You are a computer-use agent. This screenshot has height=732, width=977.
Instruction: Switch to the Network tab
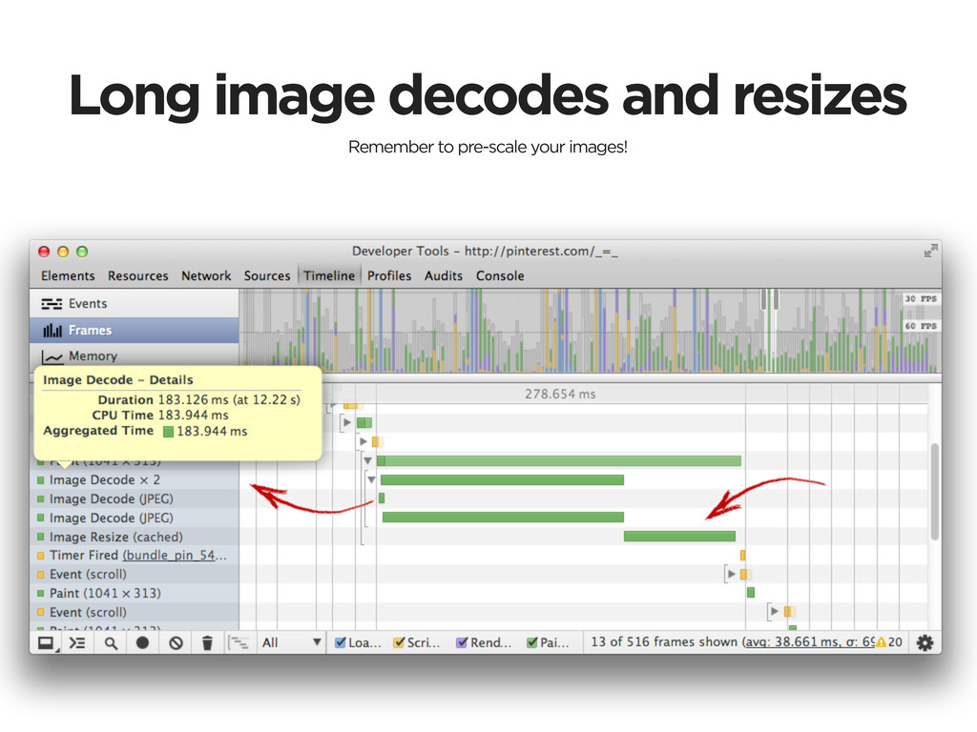[x=206, y=276]
